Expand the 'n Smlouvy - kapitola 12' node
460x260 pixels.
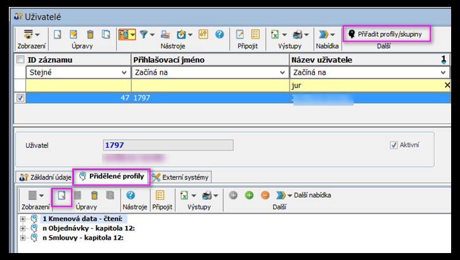(23, 237)
